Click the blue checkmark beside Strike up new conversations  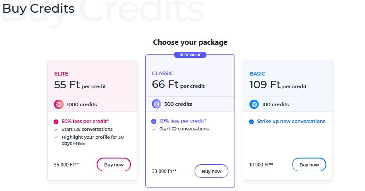251,122
